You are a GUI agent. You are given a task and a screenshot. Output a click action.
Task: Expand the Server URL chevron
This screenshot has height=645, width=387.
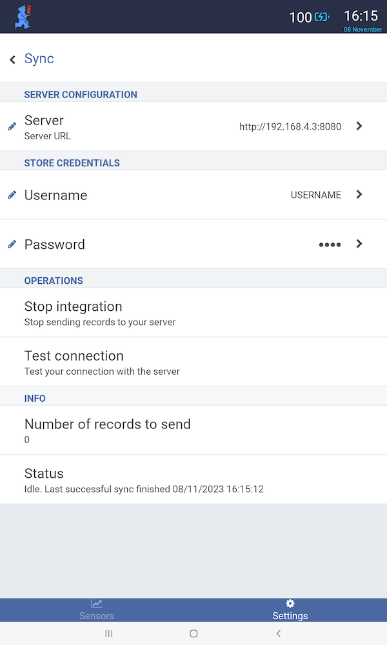click(359, 126)
